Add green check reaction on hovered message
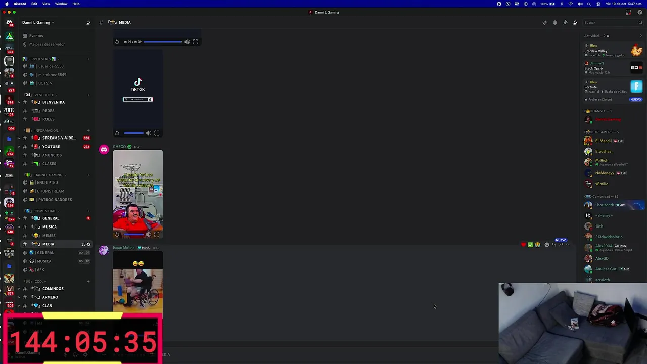This screenshot has height=364, width=647. click(x=531, y=245)
